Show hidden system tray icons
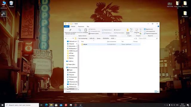The height and width of the screenshot is (107, 191). pyautogui.click(x=165, y=105)
